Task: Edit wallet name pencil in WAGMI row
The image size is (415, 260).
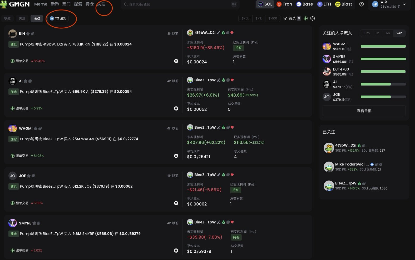Action: point(219,127)
